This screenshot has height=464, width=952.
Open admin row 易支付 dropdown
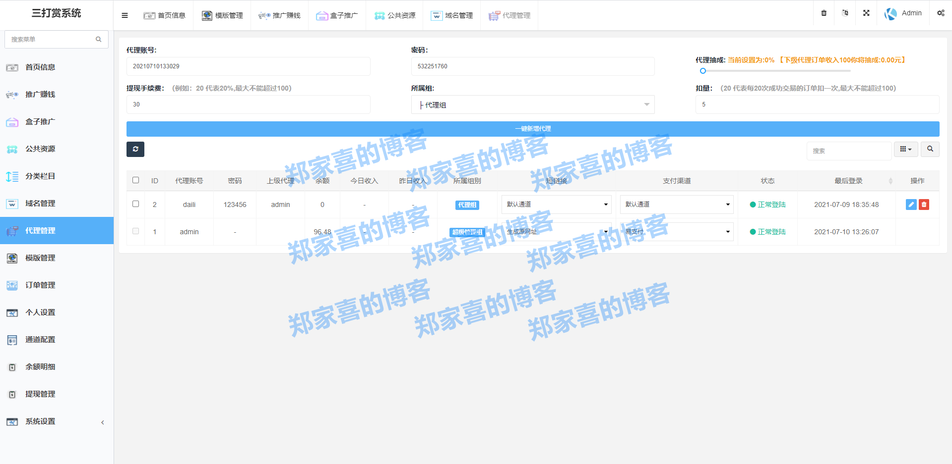[x=677, y=232]
